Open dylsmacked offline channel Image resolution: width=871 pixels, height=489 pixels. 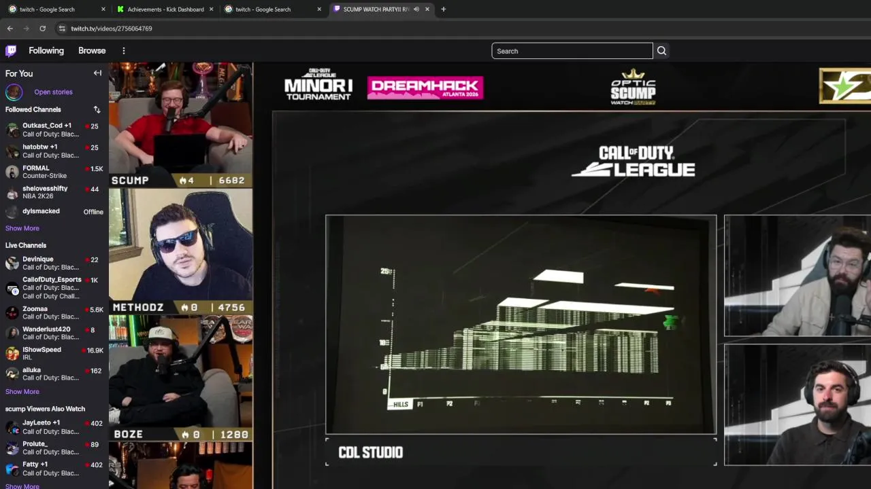point(54,211)
